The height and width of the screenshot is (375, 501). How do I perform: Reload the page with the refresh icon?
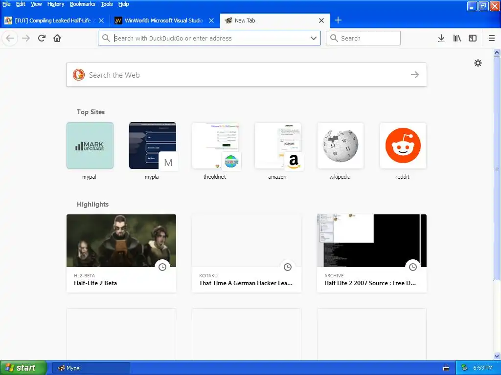point(42,38)
